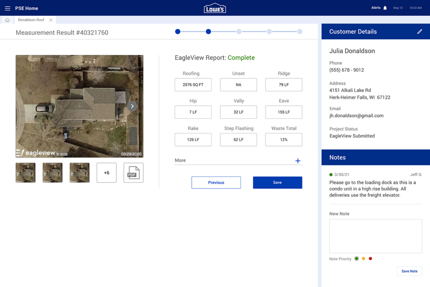Select green note priority
Screen dimensions: 430x287
[357, 259]
